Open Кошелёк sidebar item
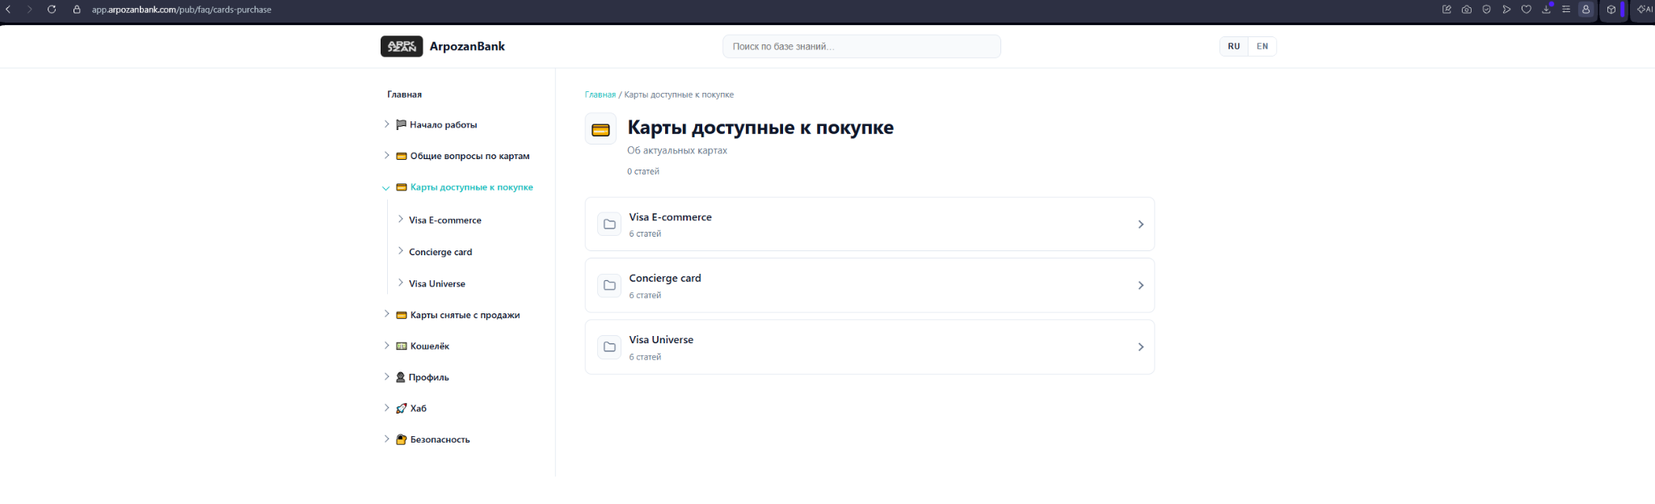 tap(430, 346)
